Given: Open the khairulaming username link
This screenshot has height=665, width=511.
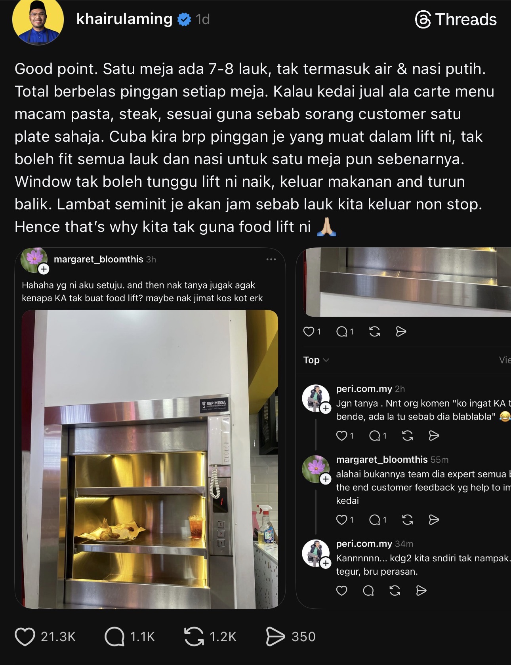Looking at the screenshot, I should pyautogui.click(x=124, y=19).
